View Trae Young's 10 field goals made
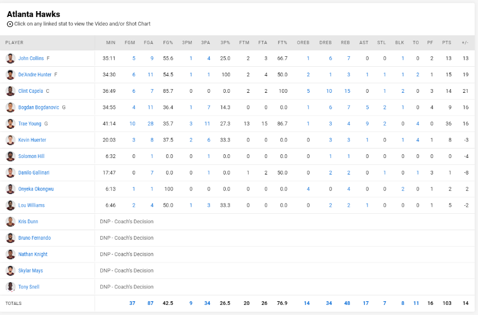 coord(132,124)
